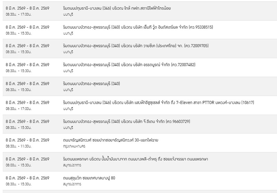
Task: Click the date range beside สถานีไฟฟ้าไทรน้อย entry
Action: click(27, 8)
